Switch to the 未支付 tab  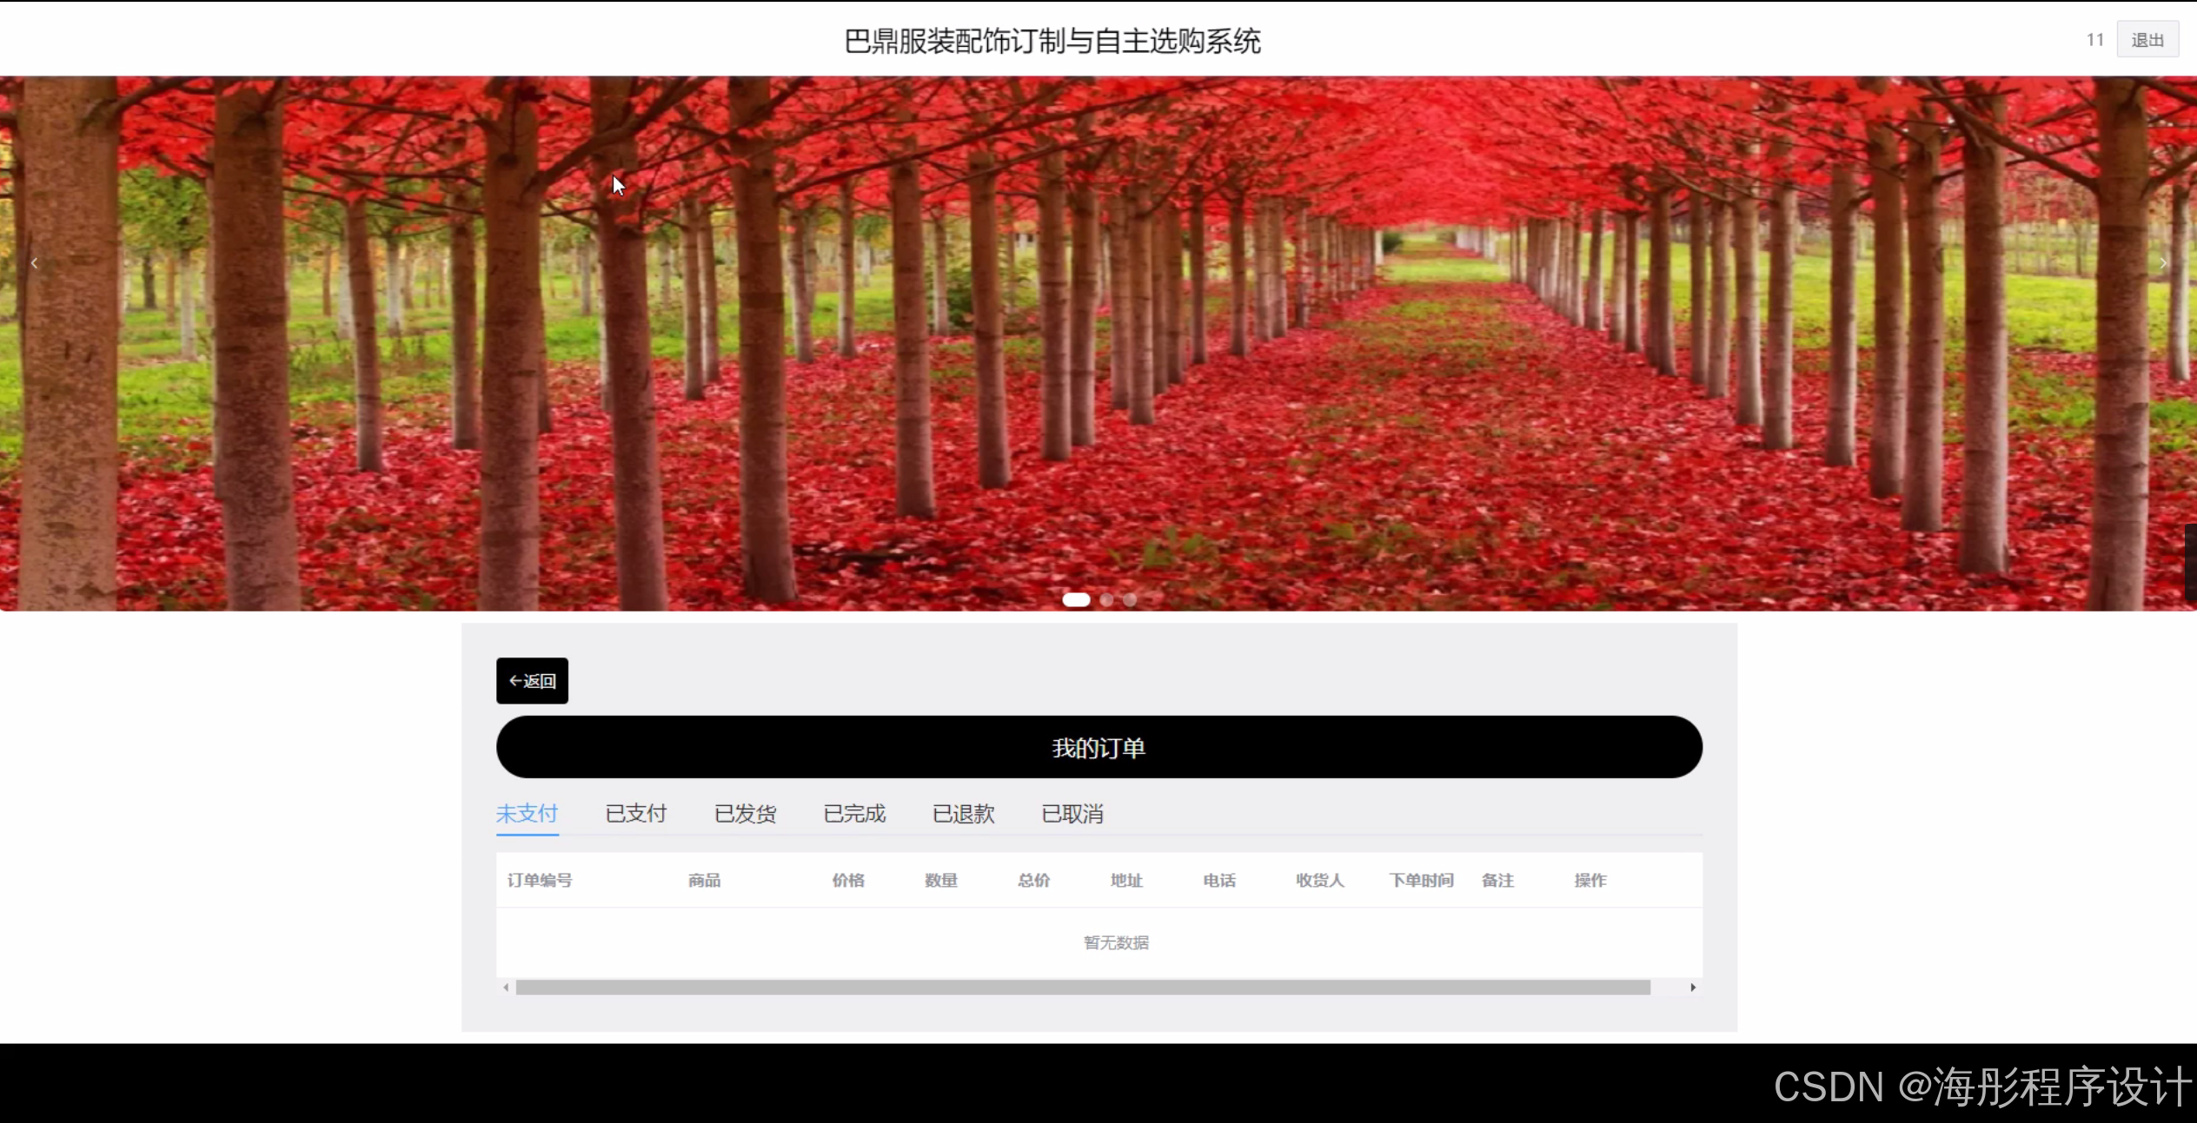[x=527, y=814]
